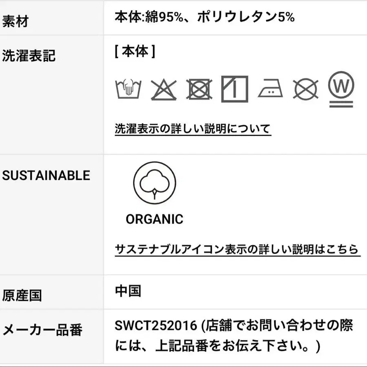The width and height of the screenshot is (367, 367).
Task: Click the メーカー品番 row header
Action: (x=42, y=330)
